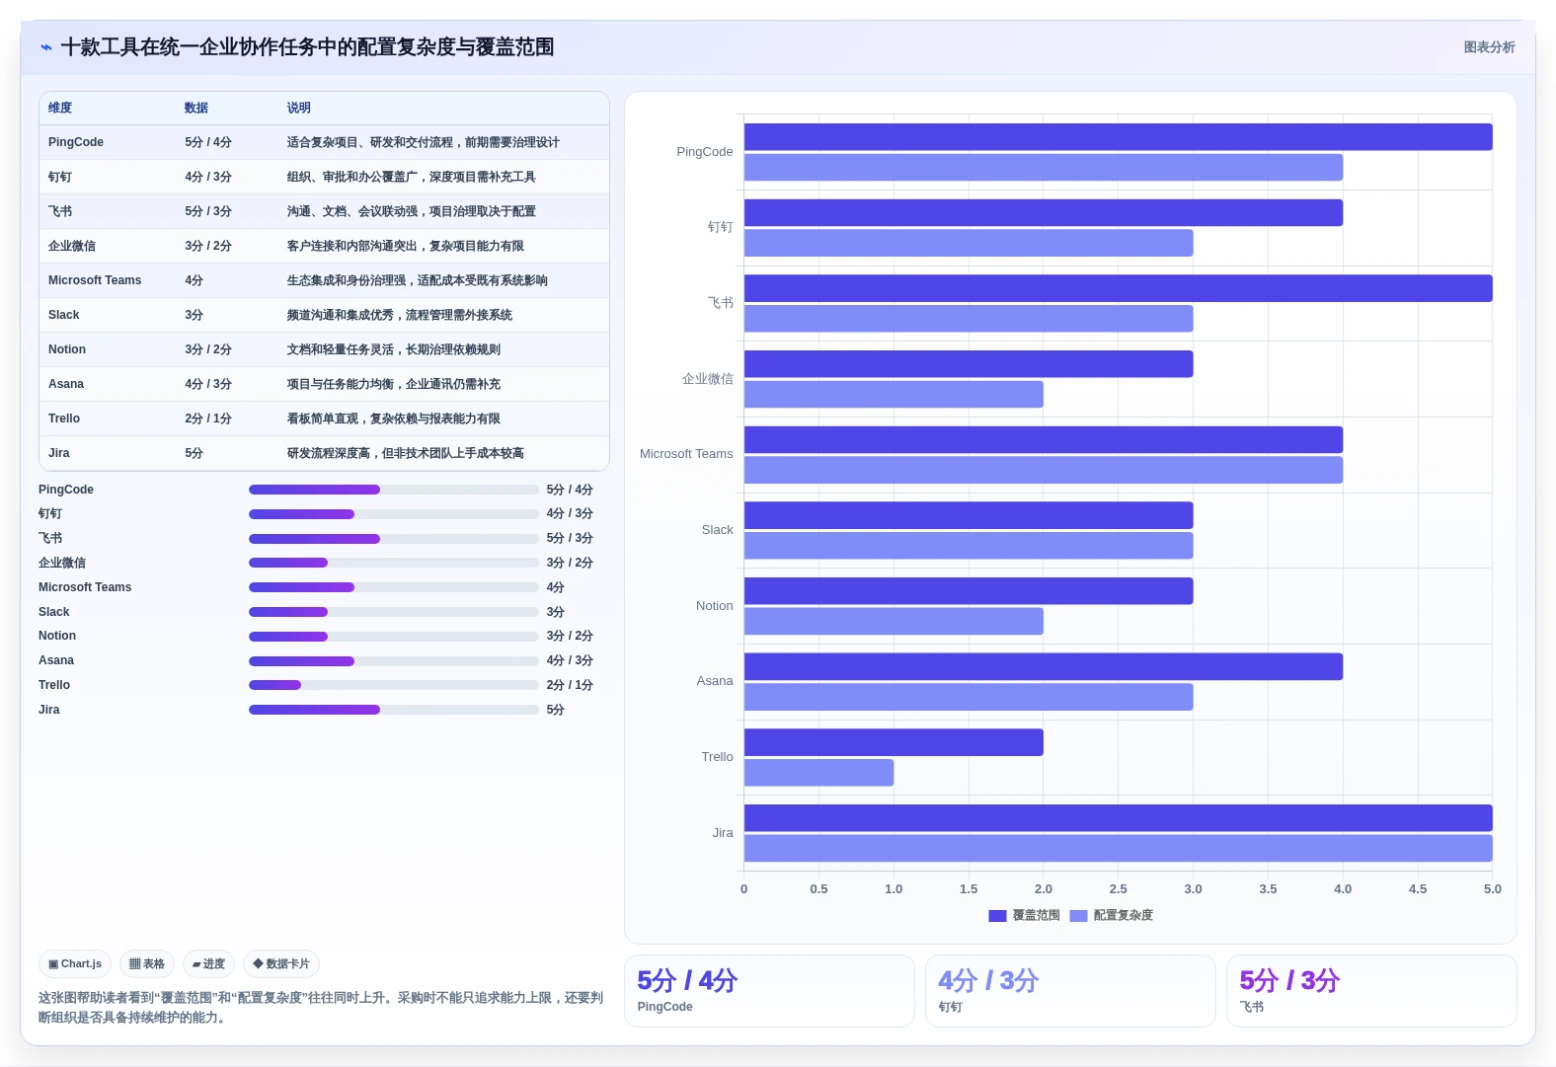Select Trello row in the table
Screen dimensions: 1556x1067
click(324, 419)
